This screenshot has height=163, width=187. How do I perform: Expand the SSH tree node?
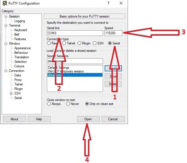[11, 93]
